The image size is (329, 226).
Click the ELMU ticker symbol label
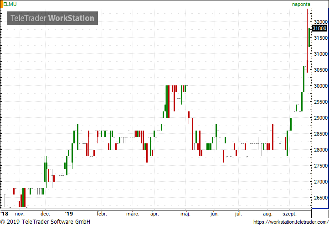(10, 4)
